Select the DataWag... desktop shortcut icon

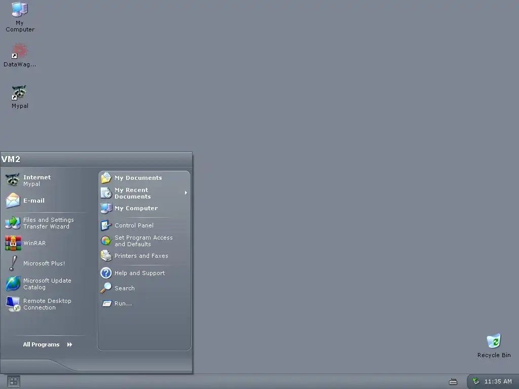click(x=20, y=51)
